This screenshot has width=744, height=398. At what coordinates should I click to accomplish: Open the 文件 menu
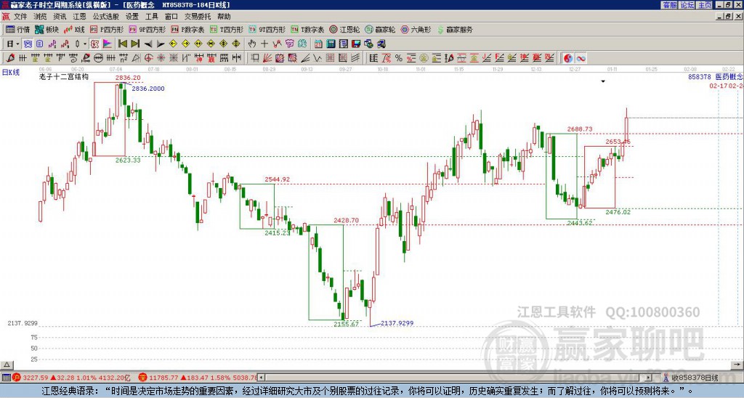20,17
